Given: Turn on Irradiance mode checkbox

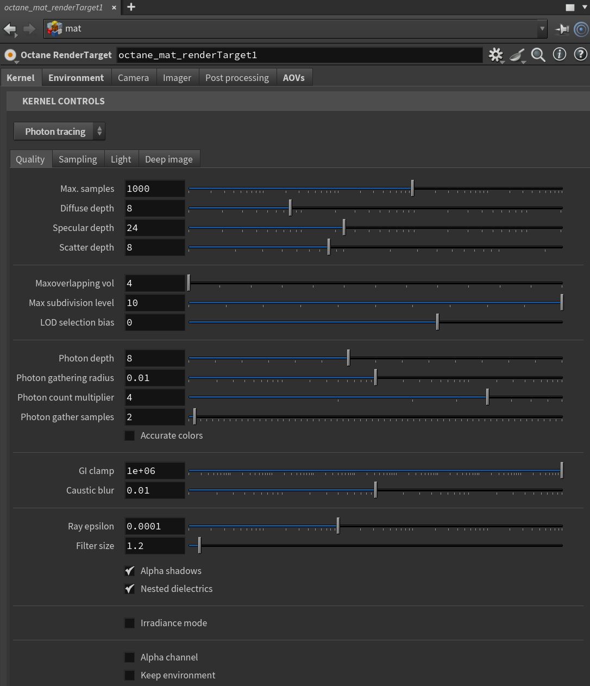Looking at the screenshot, I should tap(130, 623).
